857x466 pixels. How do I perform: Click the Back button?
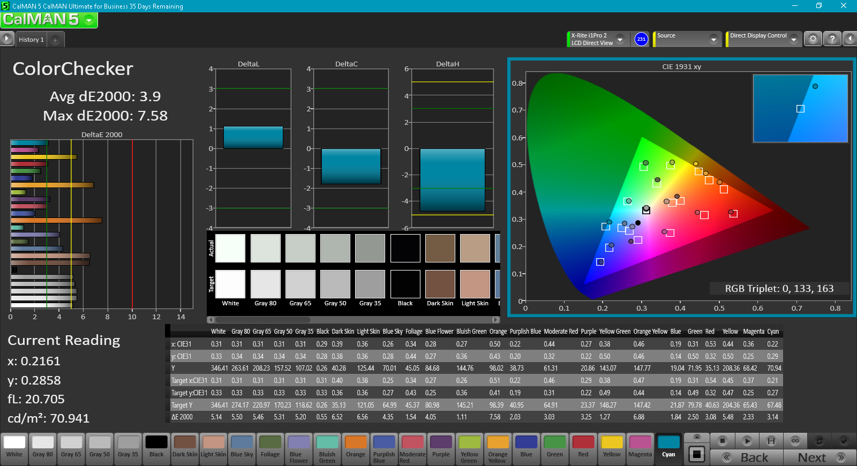point(747,457)
